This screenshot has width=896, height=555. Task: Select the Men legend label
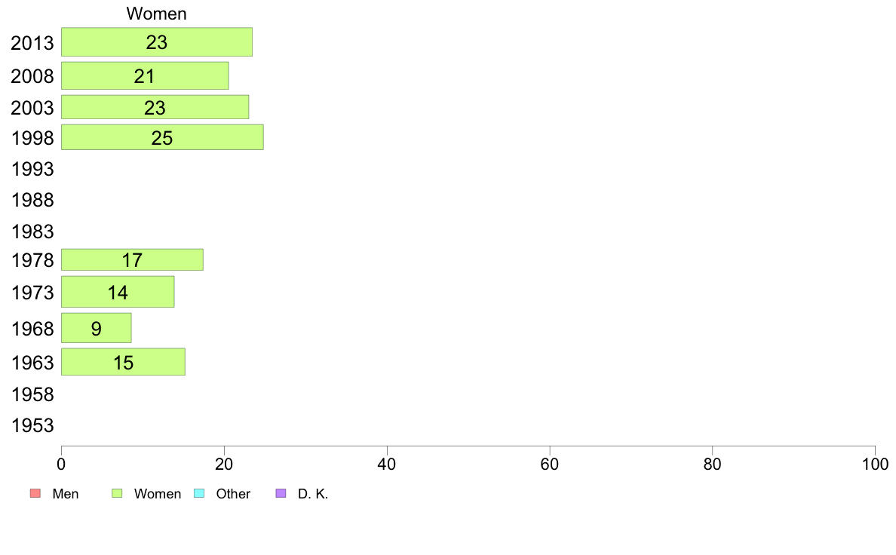(x=66, y=494)
